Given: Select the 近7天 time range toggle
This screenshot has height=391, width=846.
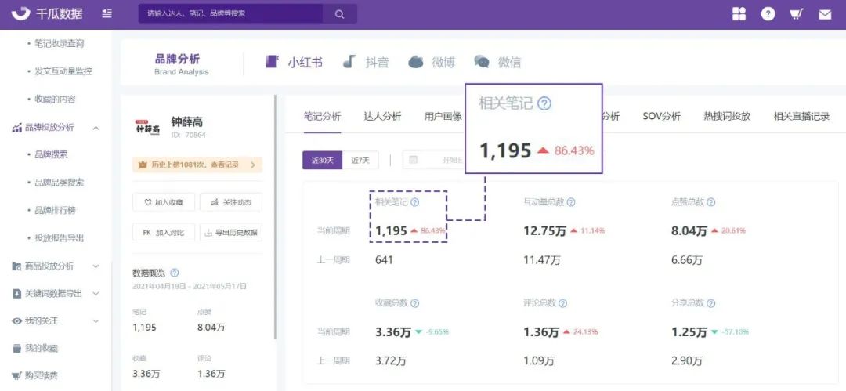Looking at the screenshot, I should (x=360, y=161).
